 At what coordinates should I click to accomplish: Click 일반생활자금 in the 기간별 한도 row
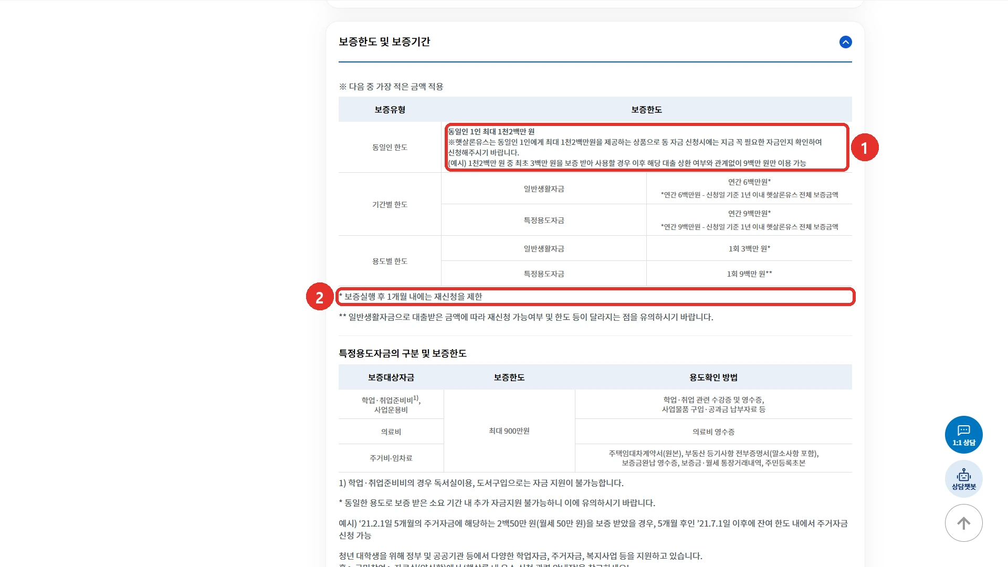point(544,188)
